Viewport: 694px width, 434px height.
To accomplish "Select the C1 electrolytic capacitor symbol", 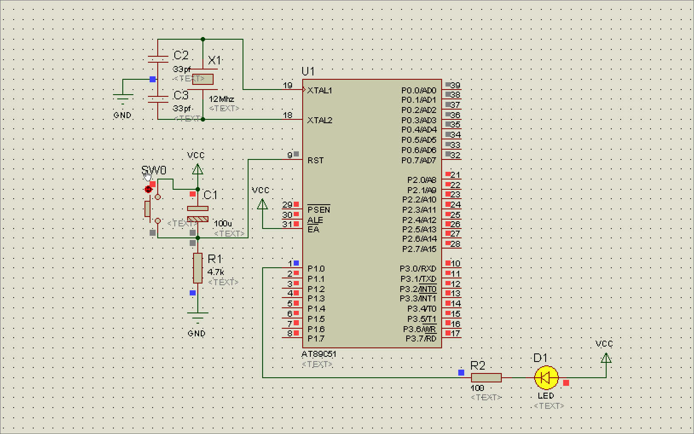I will click(x=198, y=214).
